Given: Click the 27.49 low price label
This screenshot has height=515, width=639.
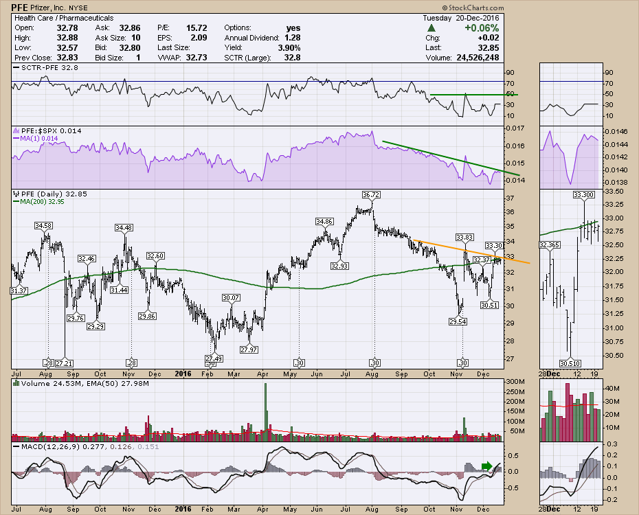Looking at the screenshot, I should coord(214,358).
